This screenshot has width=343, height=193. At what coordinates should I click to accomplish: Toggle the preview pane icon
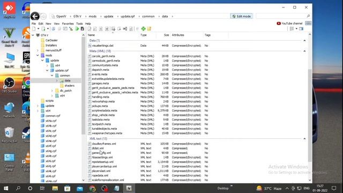301,28
